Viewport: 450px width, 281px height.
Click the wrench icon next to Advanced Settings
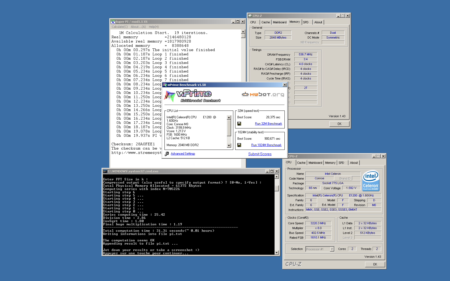click(x=167, y=154)
